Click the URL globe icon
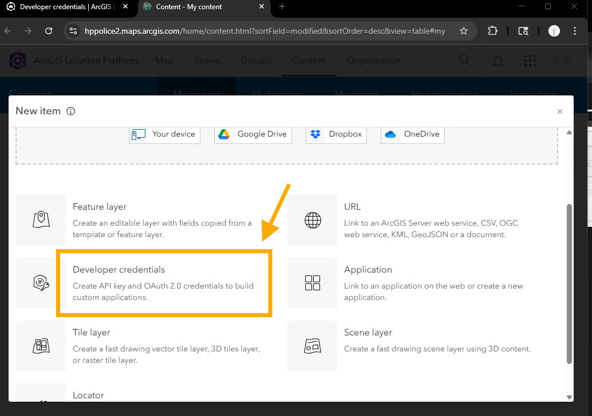592x416 pixels. tap(313, 220)
